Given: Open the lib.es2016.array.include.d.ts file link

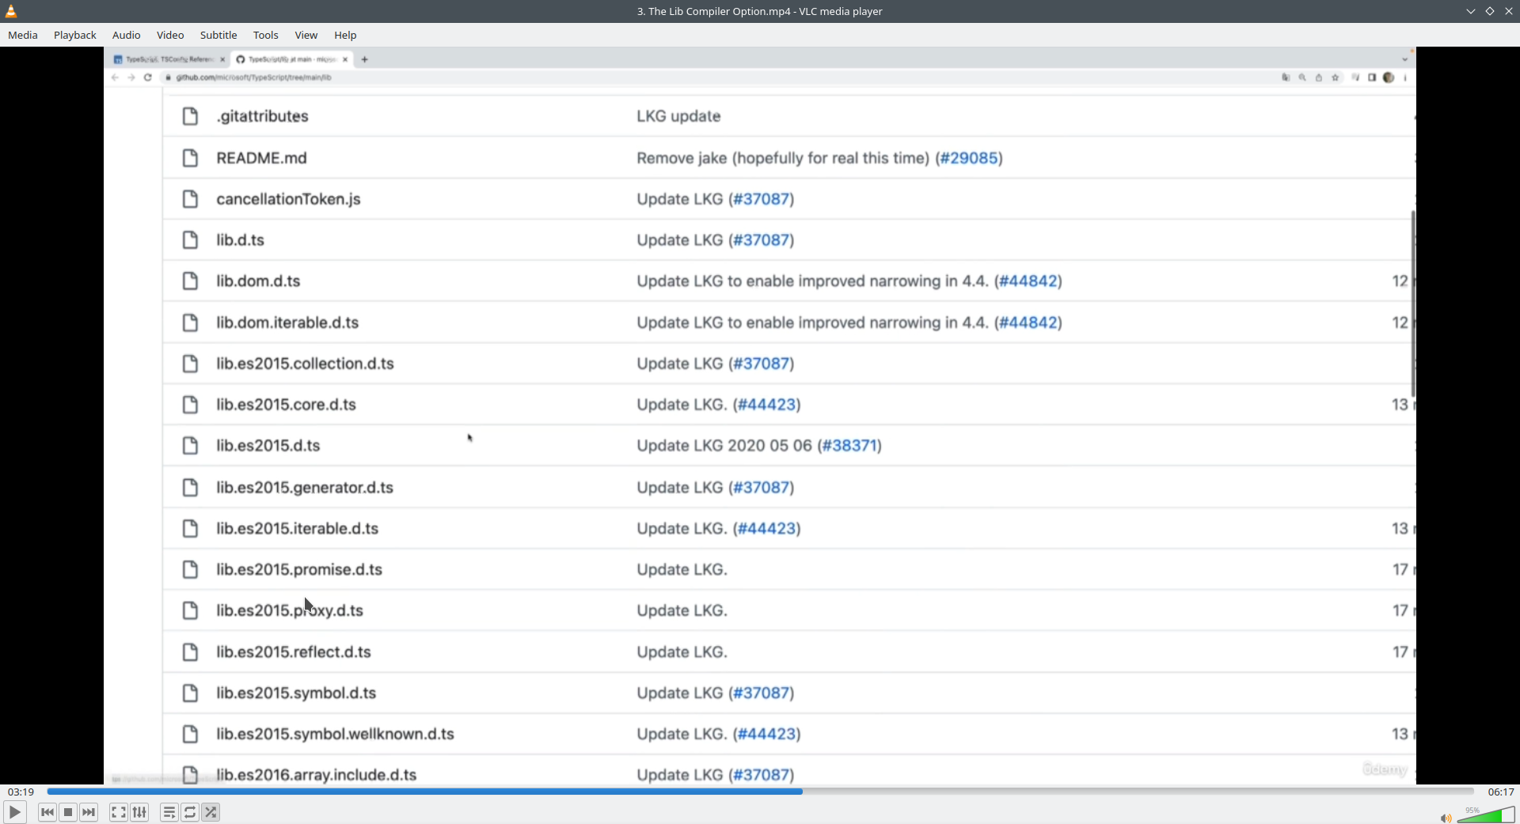Looking at the screenshot, I should pos(317,776).
